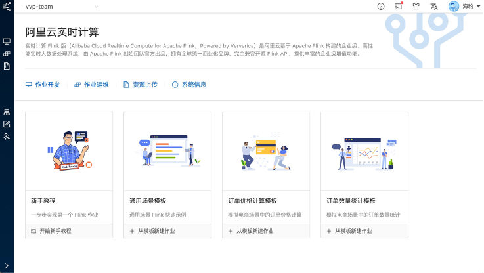Click the 新手教程 illustration
Image resolution: width=484 pixels, height=273 pixels.
[x=69, y=151]
